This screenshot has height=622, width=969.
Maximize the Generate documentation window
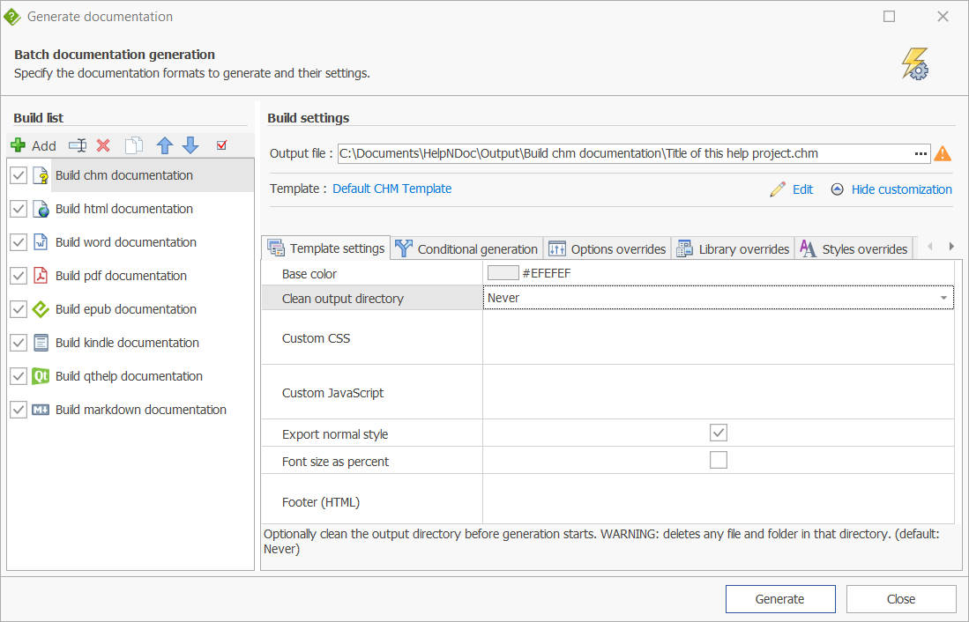point(890,17)
